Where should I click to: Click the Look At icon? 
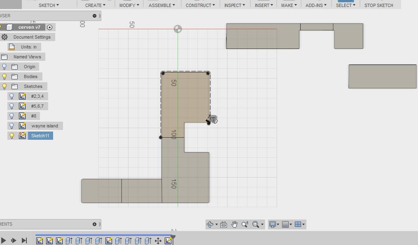[223, 224]
